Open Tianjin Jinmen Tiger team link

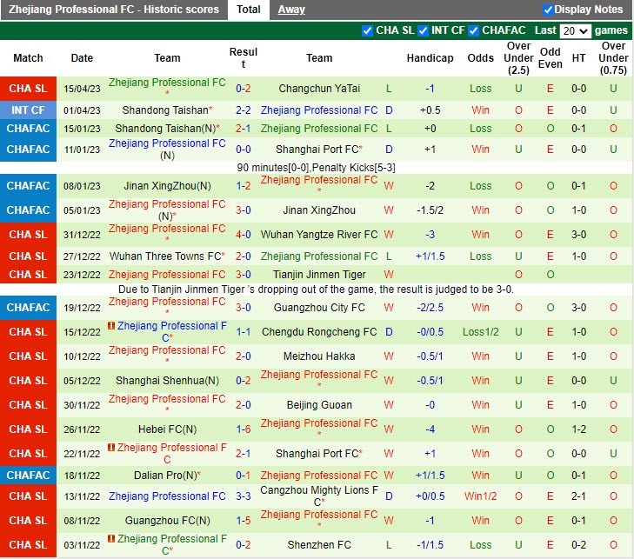coord(319,275)
